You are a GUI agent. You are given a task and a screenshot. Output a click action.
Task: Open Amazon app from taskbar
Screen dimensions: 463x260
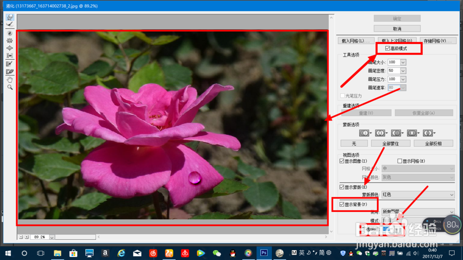coord(105,253)
